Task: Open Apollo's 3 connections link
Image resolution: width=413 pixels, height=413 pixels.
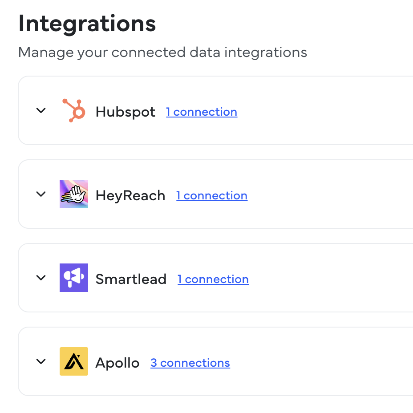Action: tap(190, 363)
